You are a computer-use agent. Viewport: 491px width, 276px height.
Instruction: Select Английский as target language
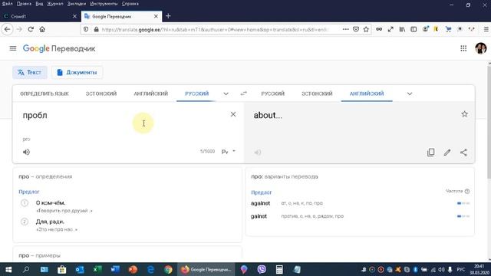367,94
